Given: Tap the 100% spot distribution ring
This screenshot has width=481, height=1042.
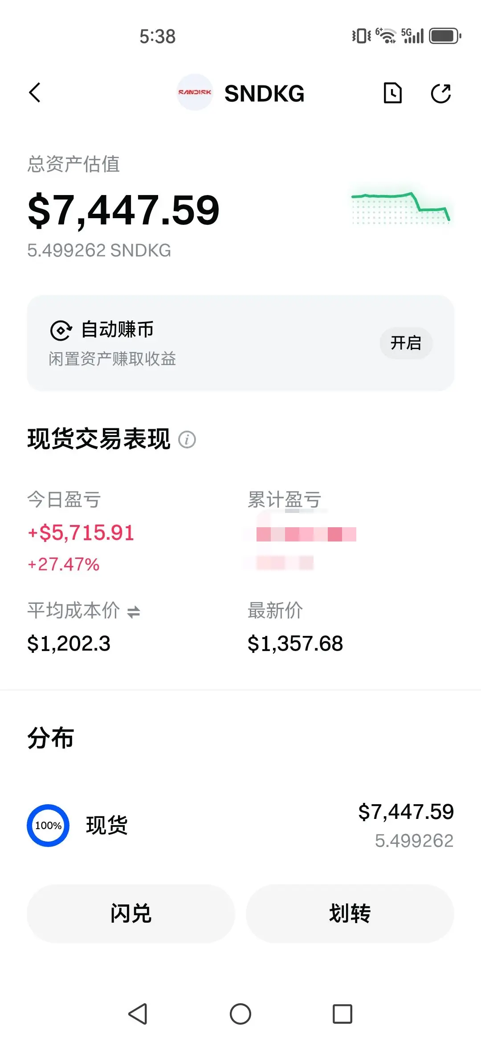Looking at the screenshot, I should click(x=48, y=825).
